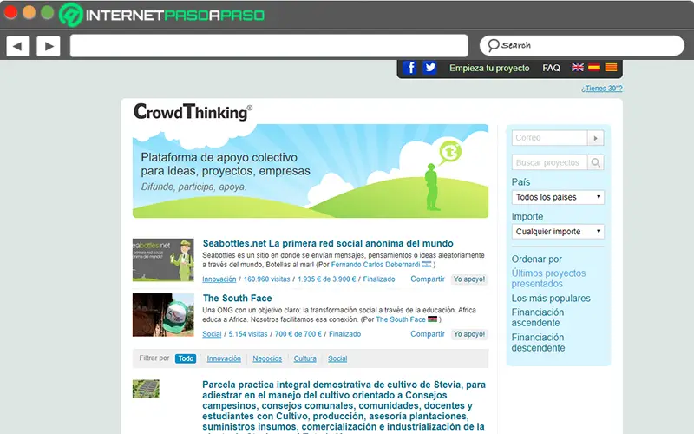Click the browser forward arrow button
Image resolution: width=694 pixels, height=434 pixels.
(x=49, y=46)
